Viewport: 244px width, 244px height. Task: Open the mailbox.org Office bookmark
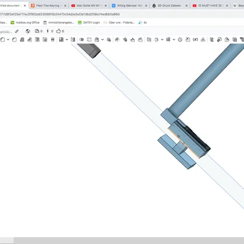(25, 23)
